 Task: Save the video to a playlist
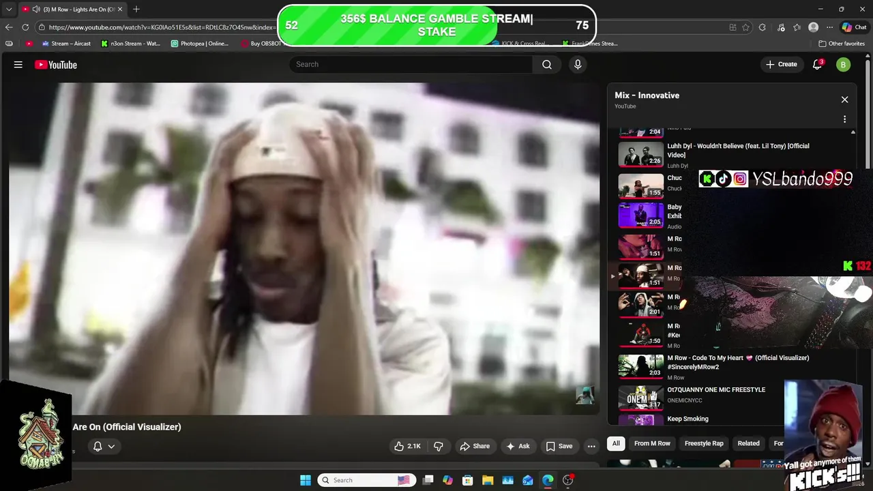tap(559, 446)
